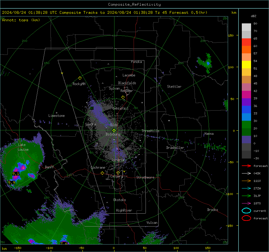This screenshot has width=269, height=252.
Task: Click the Strathmore label
Action: tap(145, 177)
